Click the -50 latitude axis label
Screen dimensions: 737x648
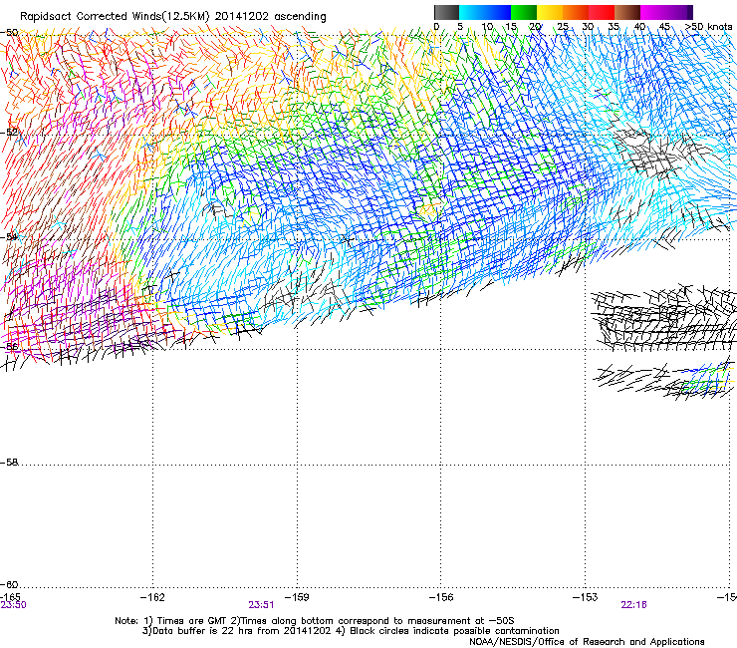[x=9, y=33]
